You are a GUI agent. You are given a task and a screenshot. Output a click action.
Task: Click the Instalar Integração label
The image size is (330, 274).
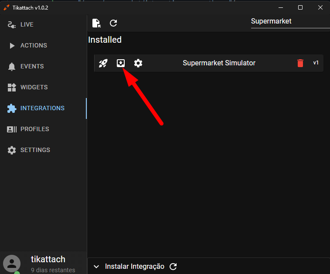[135, 267]
